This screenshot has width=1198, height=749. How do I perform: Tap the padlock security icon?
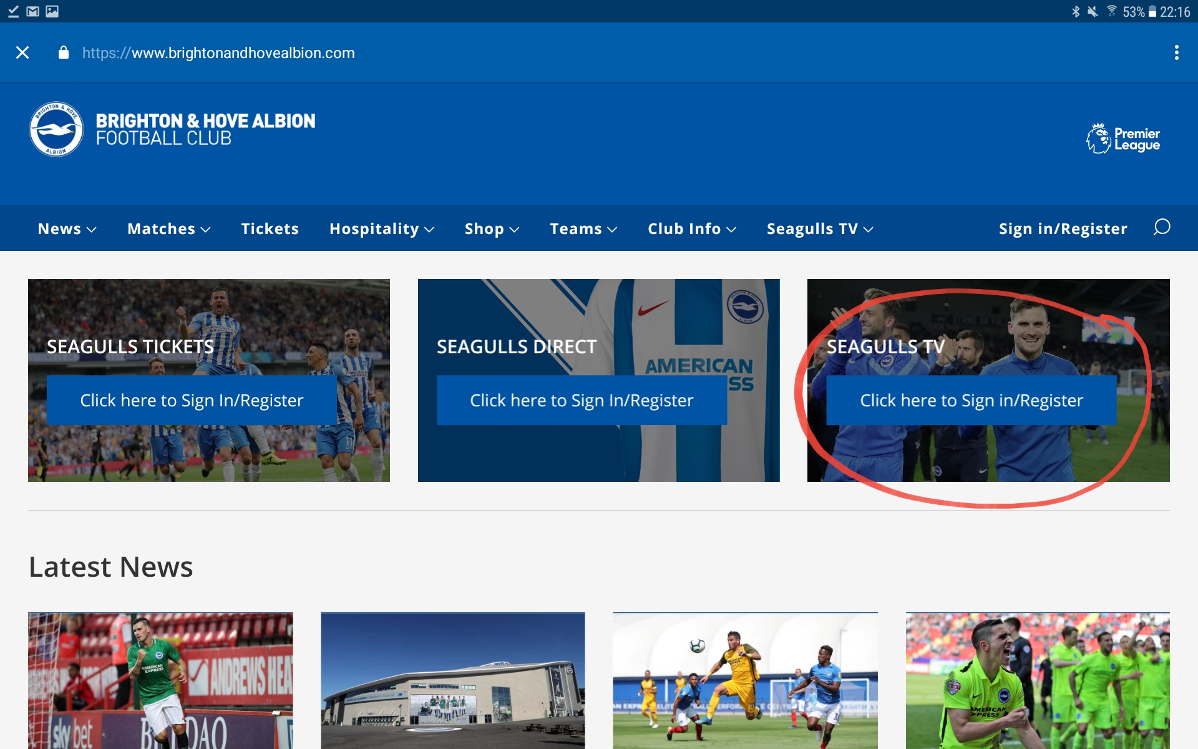click(x=63, y=52)
